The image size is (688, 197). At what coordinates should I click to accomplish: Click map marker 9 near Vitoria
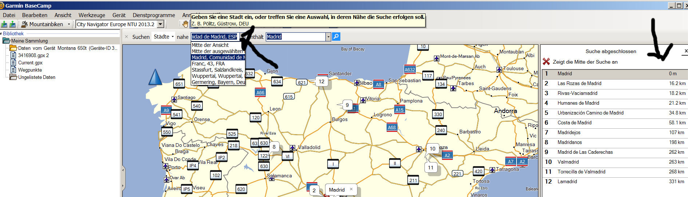pyautogui.click(x=347, y=105)
